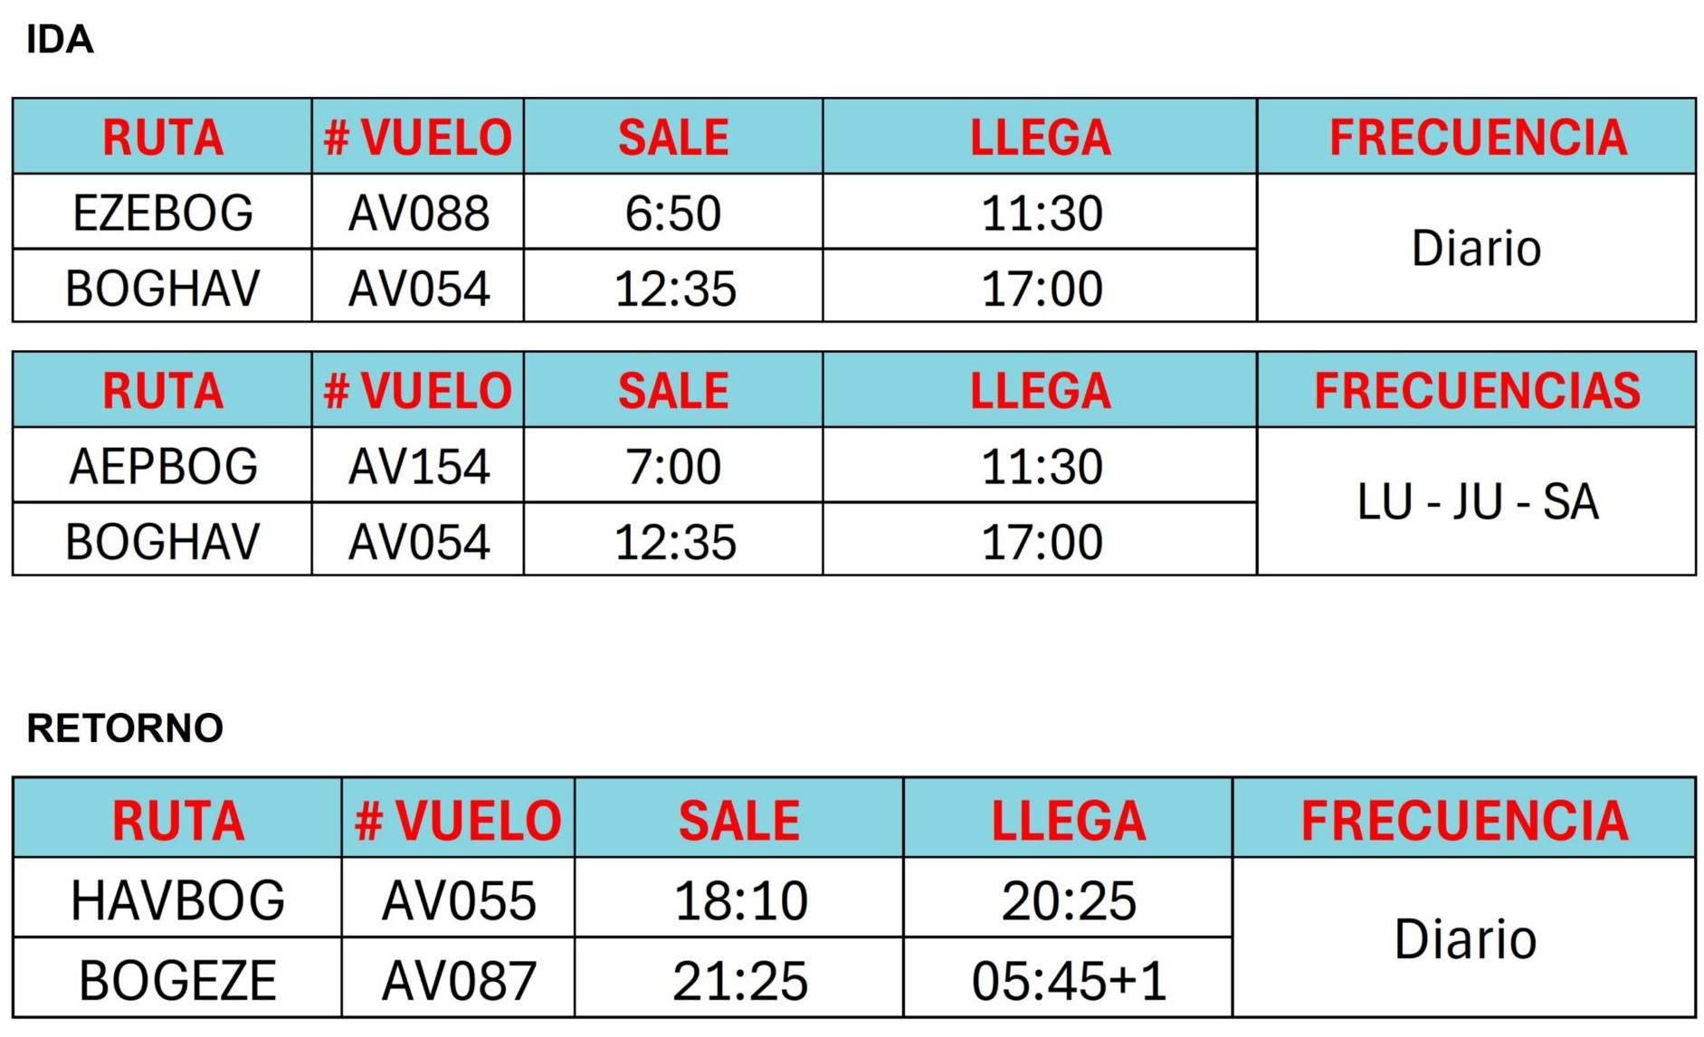Screen dimensions: 1704x1037
Task: Select Diario frequency in RETORNO table
Action: (1465, 939)
